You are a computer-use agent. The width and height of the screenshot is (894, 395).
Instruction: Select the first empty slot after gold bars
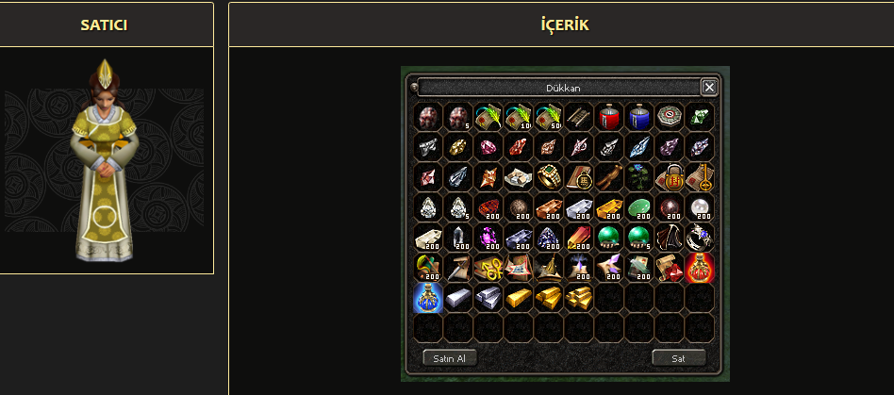(x=609, y=298)
